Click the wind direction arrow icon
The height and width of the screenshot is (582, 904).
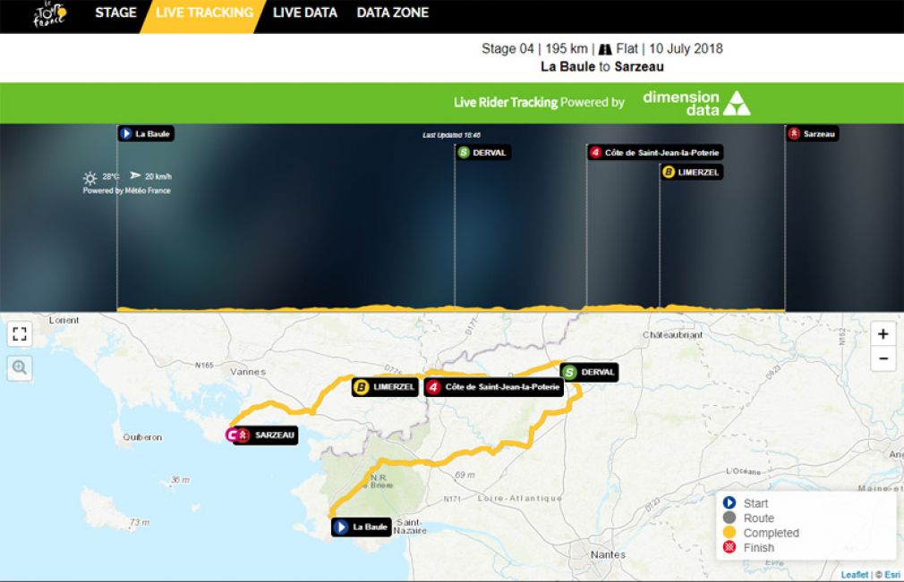coord(135,175)
